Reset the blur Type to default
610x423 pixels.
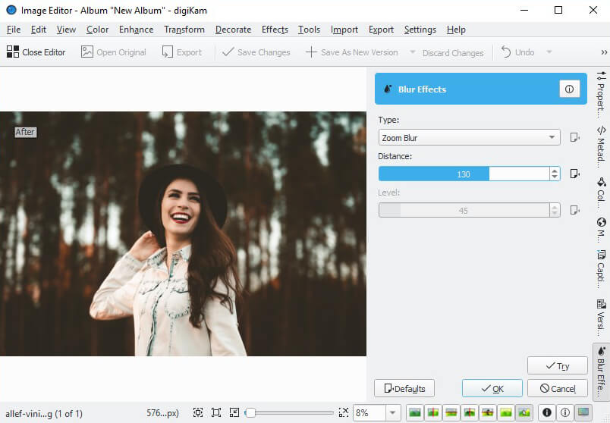pyautogui.click(x=574, y=137)
